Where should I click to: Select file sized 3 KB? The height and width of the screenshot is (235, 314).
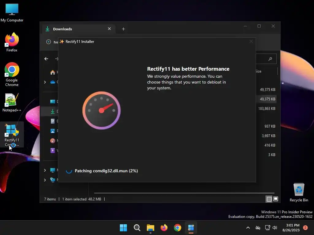pyautogui.click(x=272, y=155)
